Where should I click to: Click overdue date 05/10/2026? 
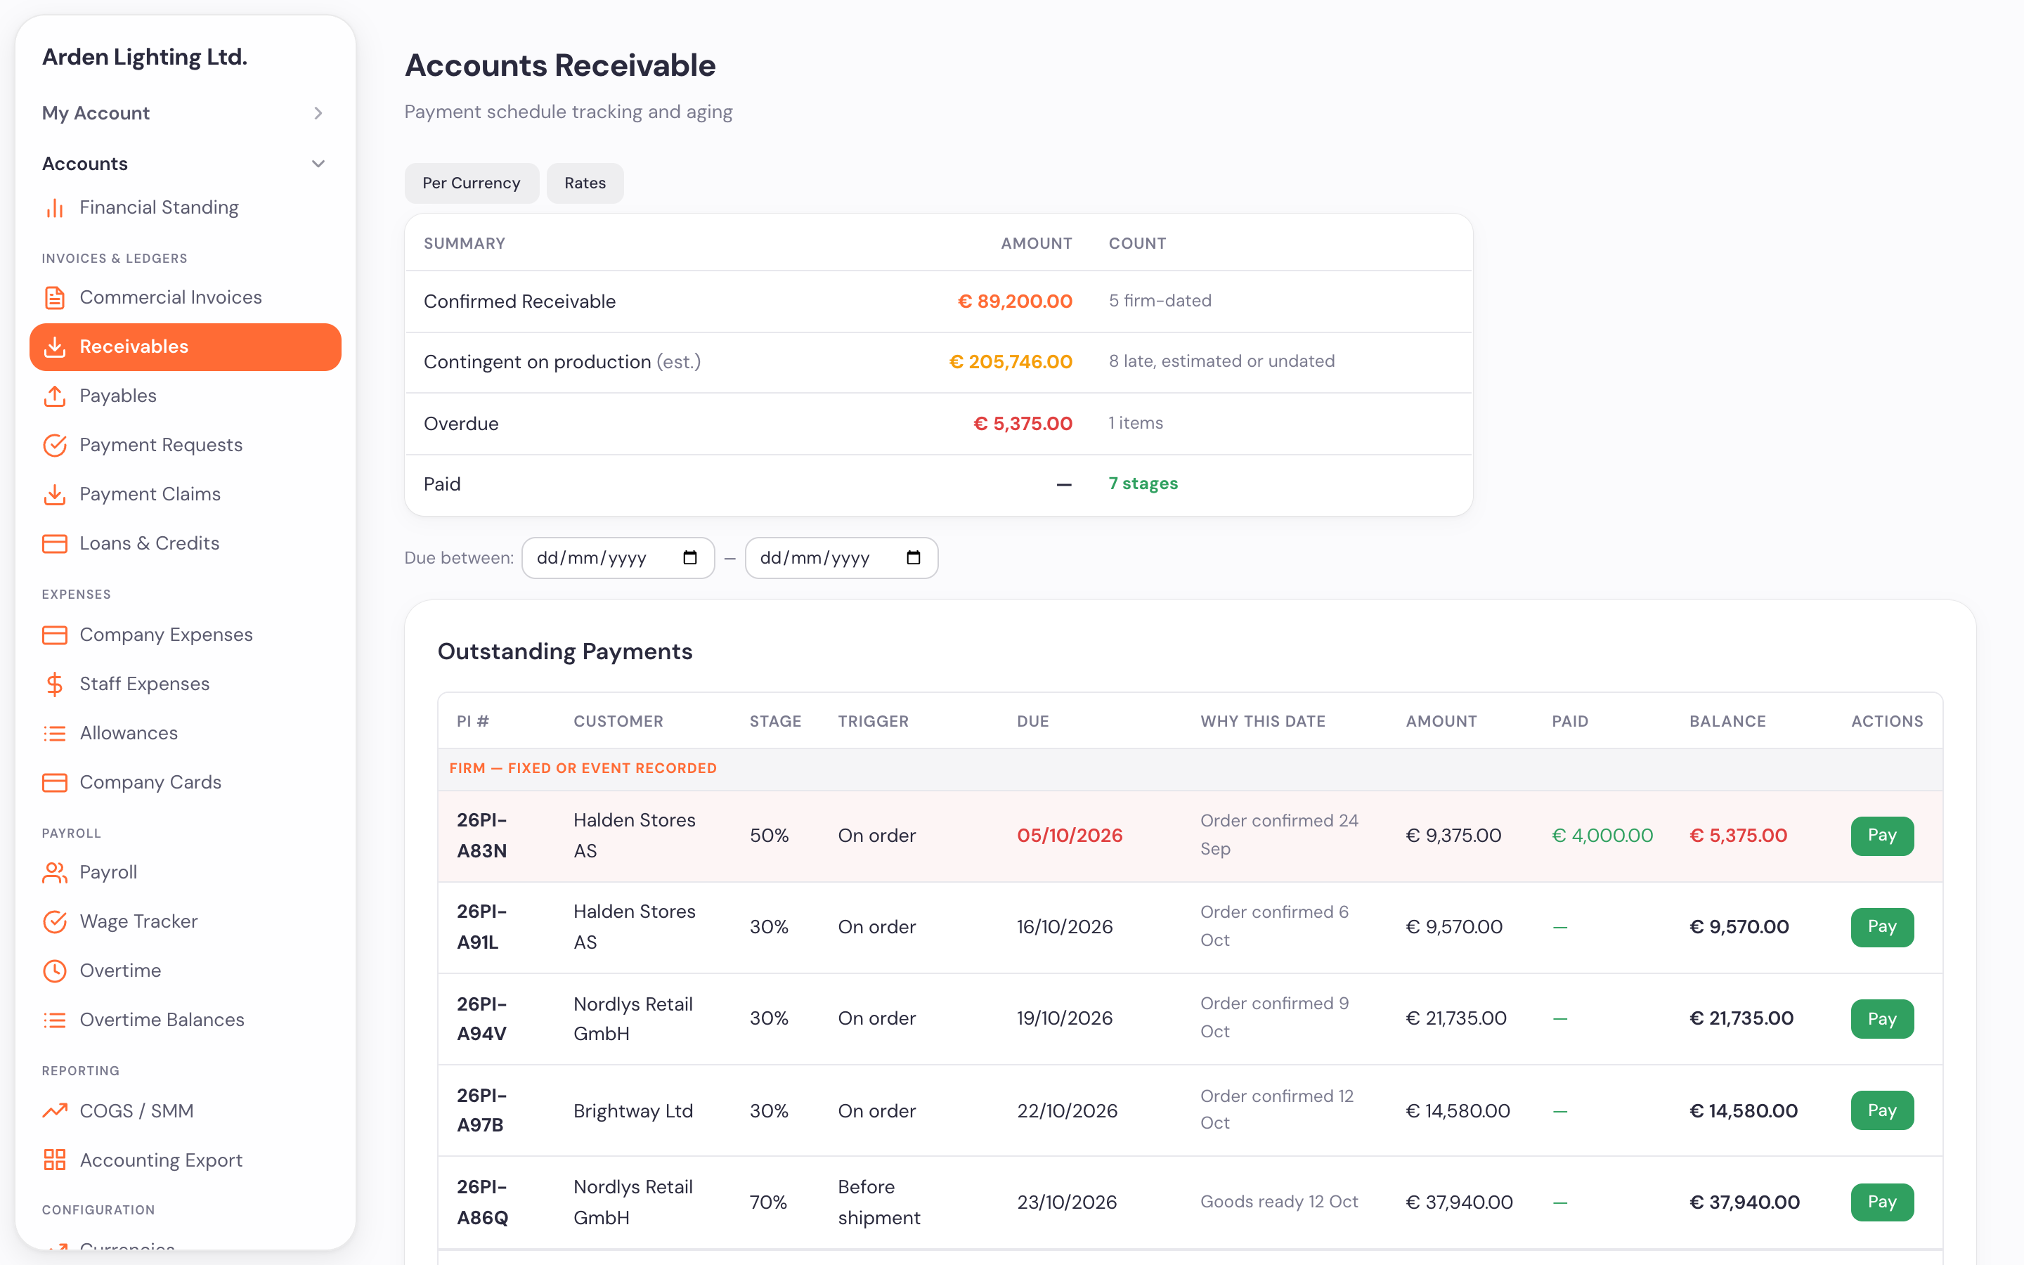1070,836
